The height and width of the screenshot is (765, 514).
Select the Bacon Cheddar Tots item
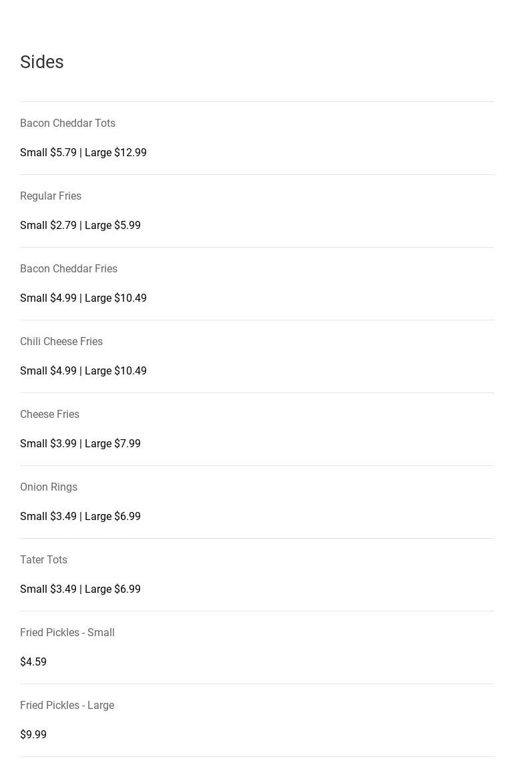click(x=67, y=123)
